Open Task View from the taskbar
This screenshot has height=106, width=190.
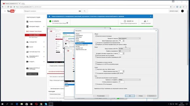point(12,104)
